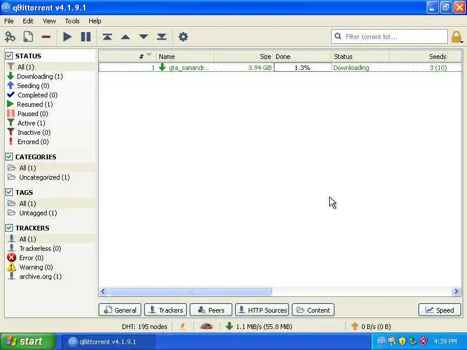This screenshot has height=350, width=467.
Task: Click the yellow shield tray icon
Action: [x=402, y=341]
